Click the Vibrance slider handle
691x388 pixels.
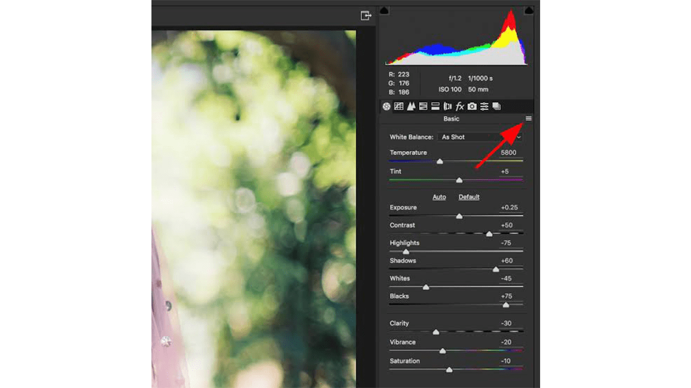(x=443, y=351)
